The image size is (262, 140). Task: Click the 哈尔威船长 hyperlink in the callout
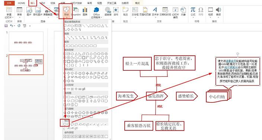[231, 67]
